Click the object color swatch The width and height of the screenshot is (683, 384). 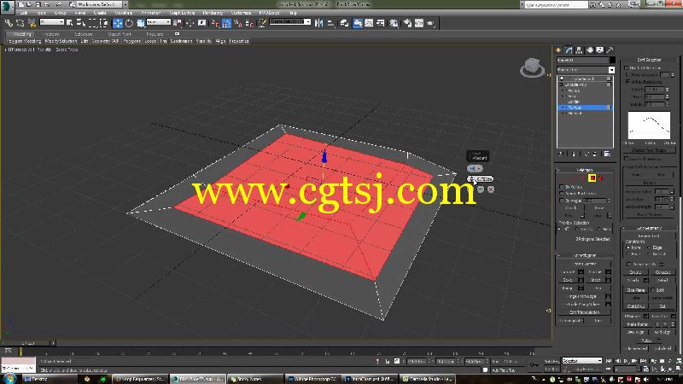pyautogui.click(x=612, y=60)
